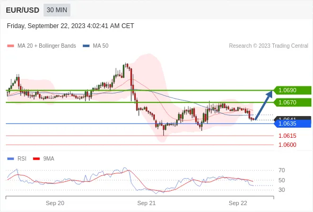Click the Sep 22 date axis label
Screen dimensions: 313x212
pos(238,203)
